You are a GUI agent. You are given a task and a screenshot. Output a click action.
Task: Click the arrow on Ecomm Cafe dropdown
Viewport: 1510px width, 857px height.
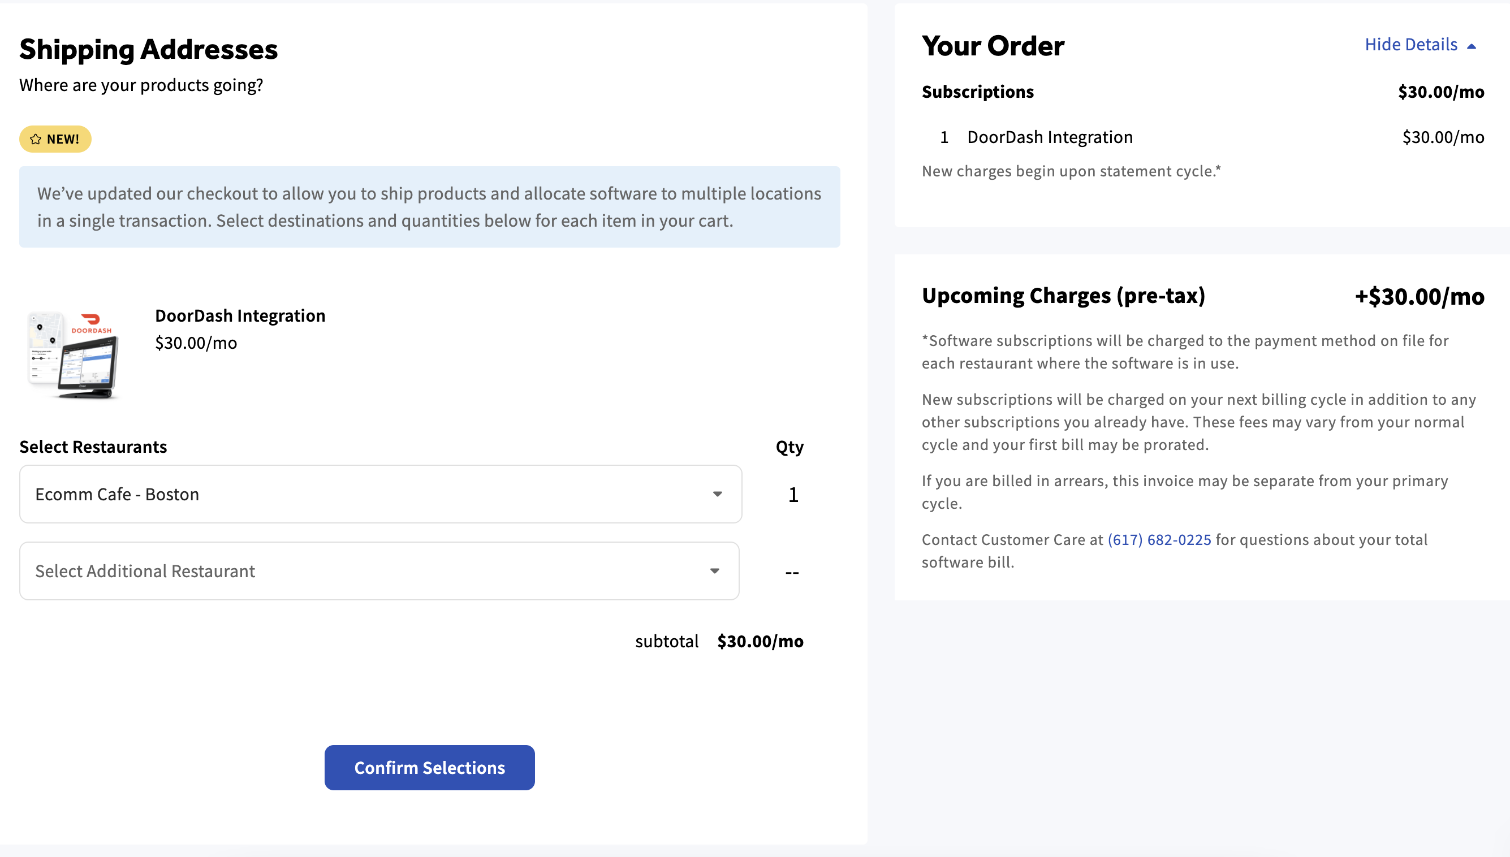pos(717,495)
